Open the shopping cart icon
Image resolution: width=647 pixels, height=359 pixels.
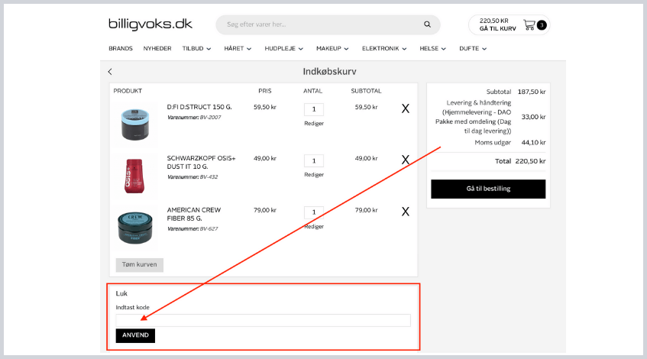click(529, 24)
